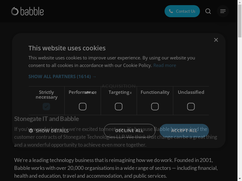Tick the Functionality cookies checkbox

point(155,106)
